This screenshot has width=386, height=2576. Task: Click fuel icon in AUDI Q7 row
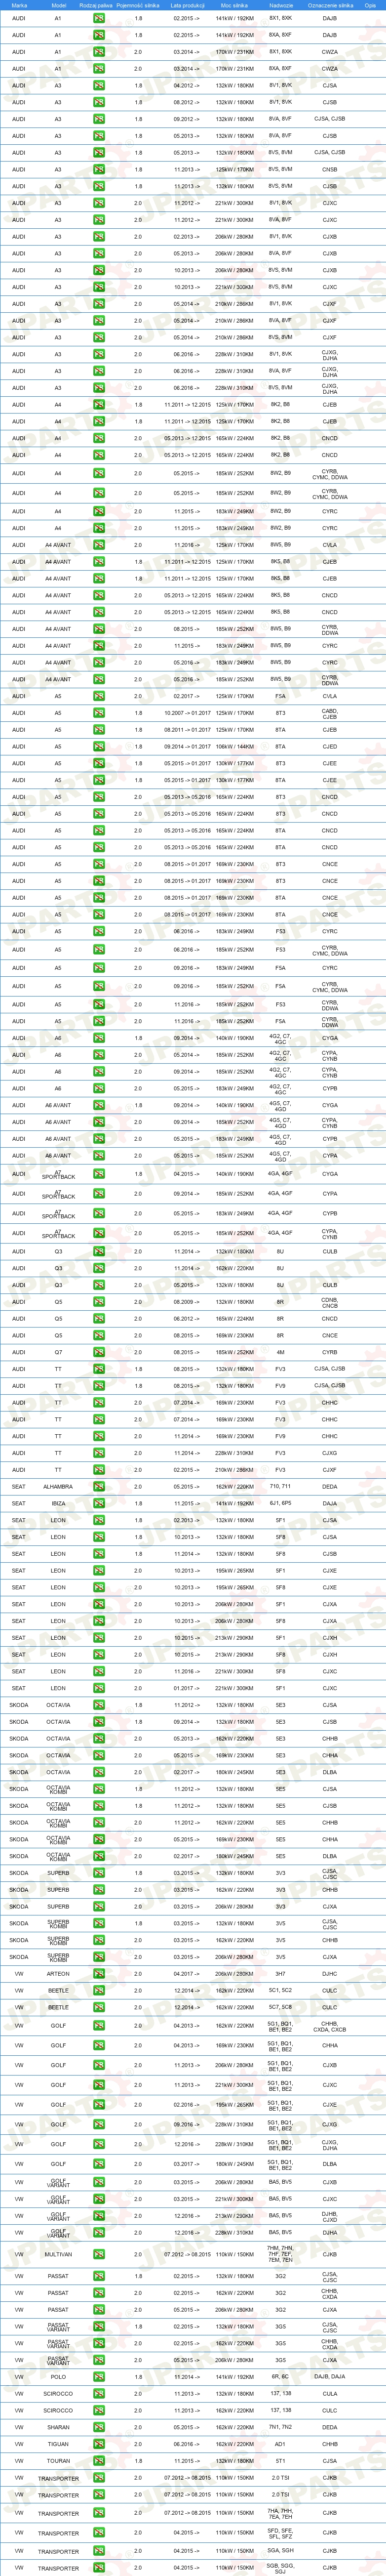(x=99, y=1352)
